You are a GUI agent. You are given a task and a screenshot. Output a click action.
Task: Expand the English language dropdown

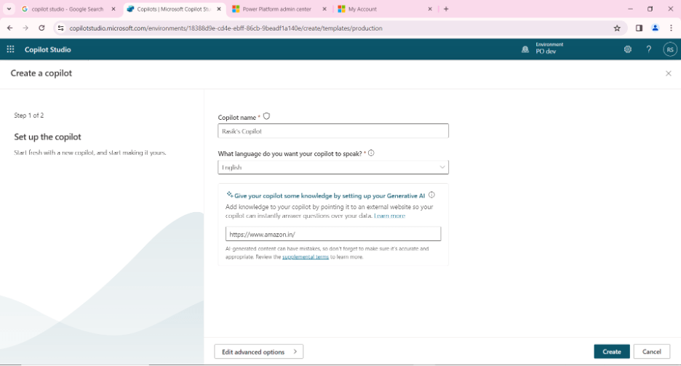click(x=333, y=167)
